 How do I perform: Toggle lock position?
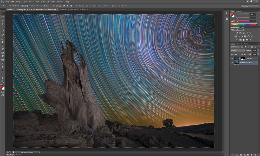tap(242, 54)
